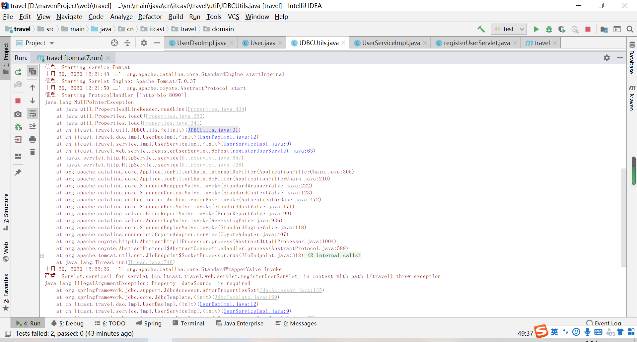Stop the Run console process red square

click(18, 101)
